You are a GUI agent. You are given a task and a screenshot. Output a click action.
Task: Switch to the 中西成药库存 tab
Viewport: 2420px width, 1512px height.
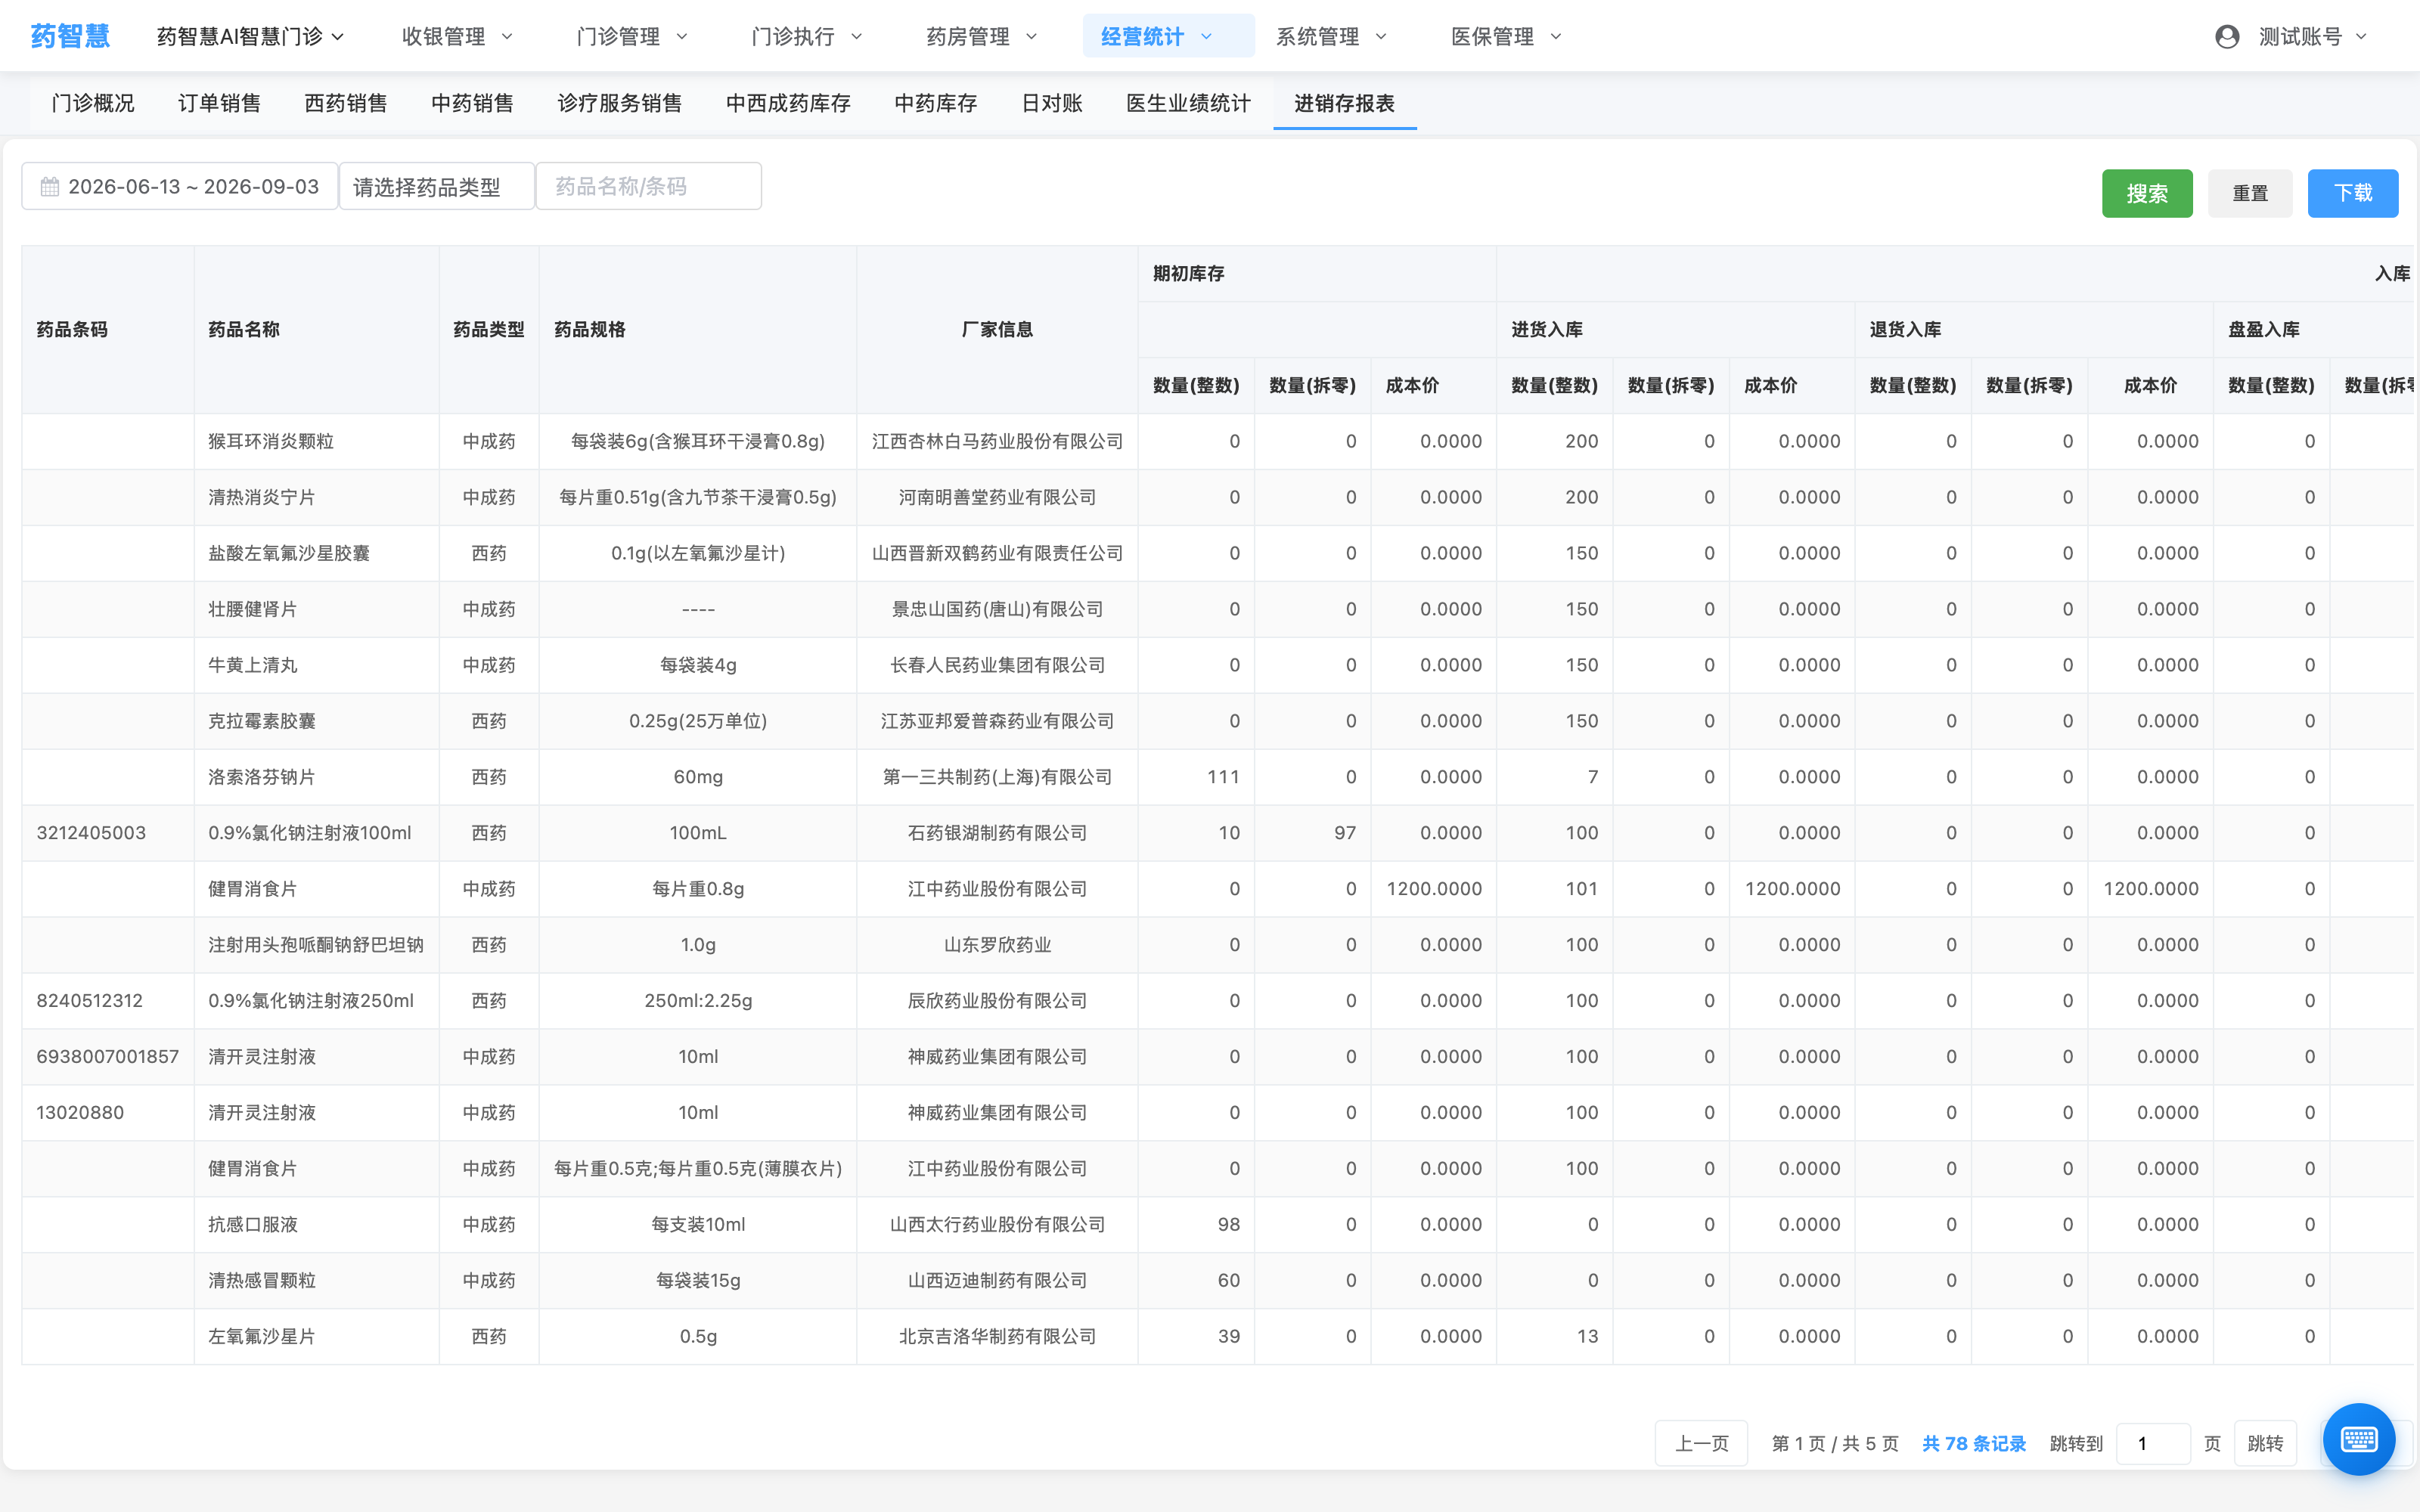click(x=788, y=103)
